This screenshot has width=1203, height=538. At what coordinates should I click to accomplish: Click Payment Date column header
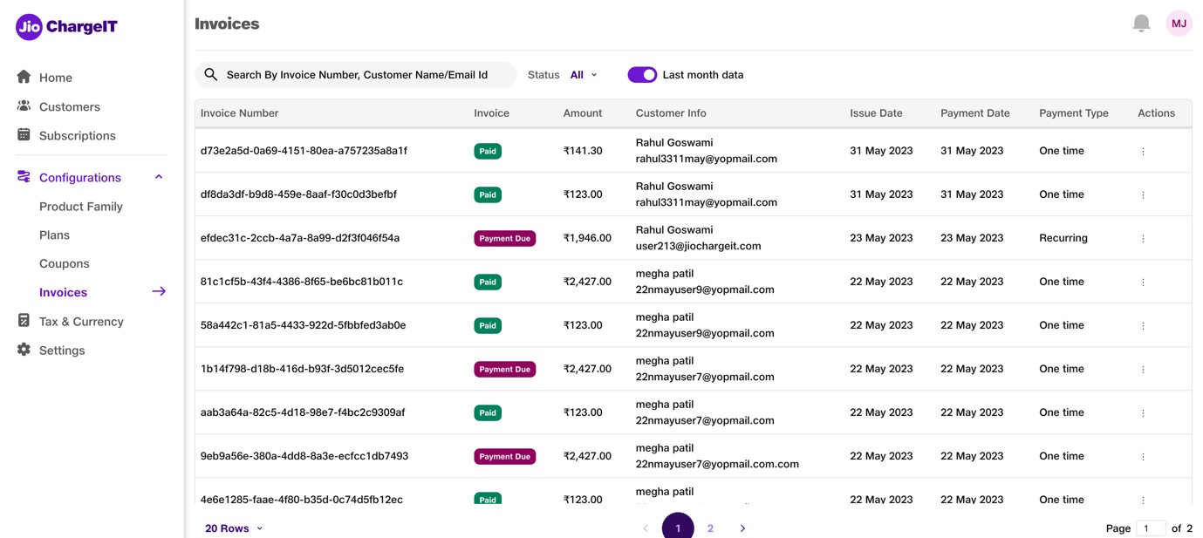pos(975,113)
